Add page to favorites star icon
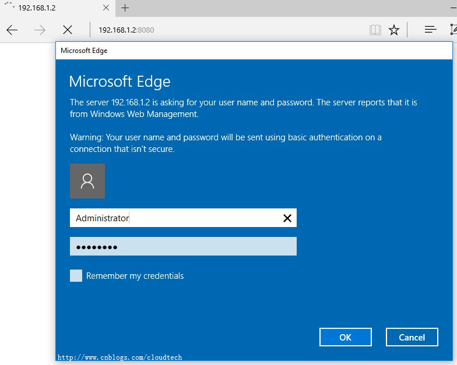The height and width of the screenshot is (365, 457). [394, 30]
